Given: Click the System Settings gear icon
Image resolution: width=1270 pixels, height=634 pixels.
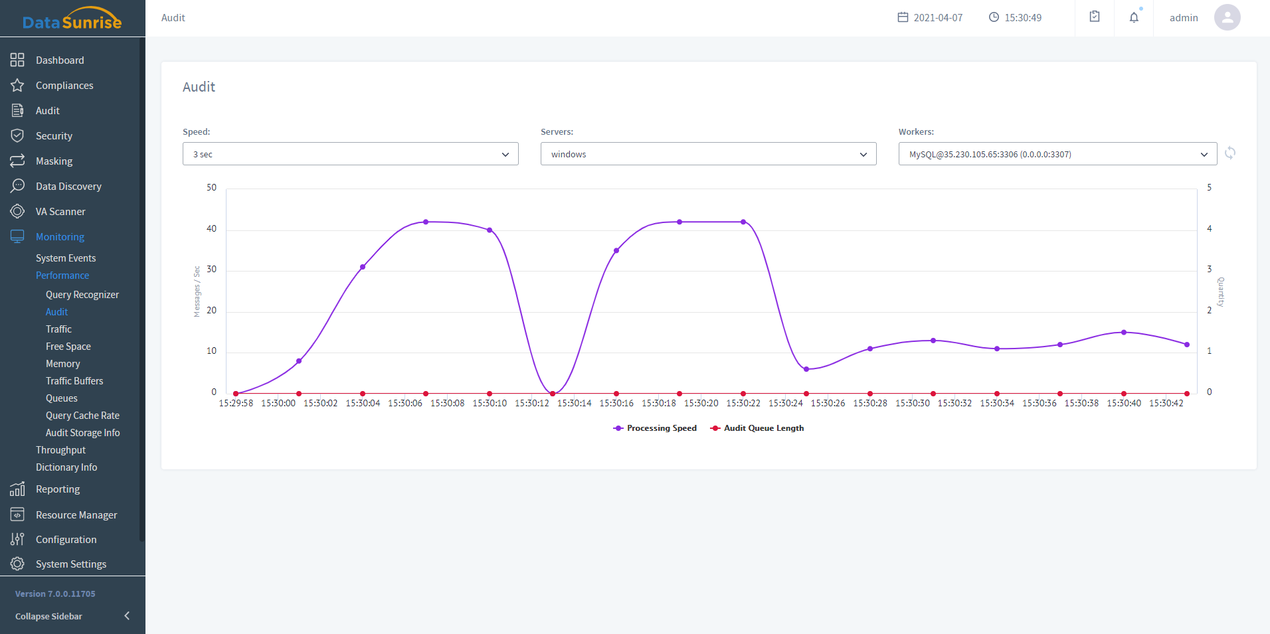Looking at the screenshot, I should pos(17,564).
